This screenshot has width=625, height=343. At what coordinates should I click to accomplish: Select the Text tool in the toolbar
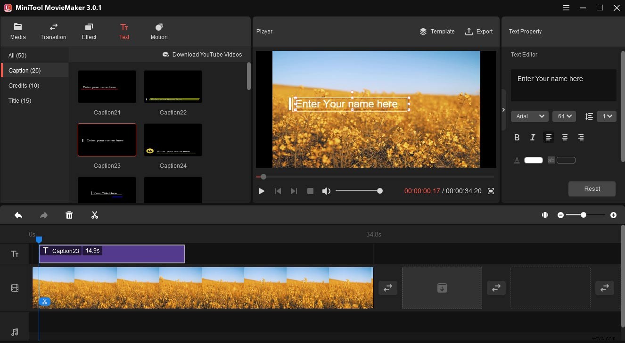pyautogui.click(x=124, y=31)
